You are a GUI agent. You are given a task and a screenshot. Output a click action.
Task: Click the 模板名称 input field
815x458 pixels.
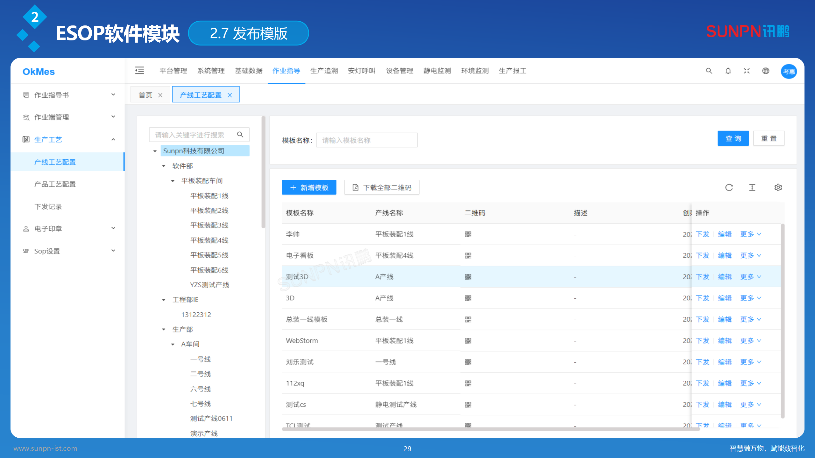point(366,140)
